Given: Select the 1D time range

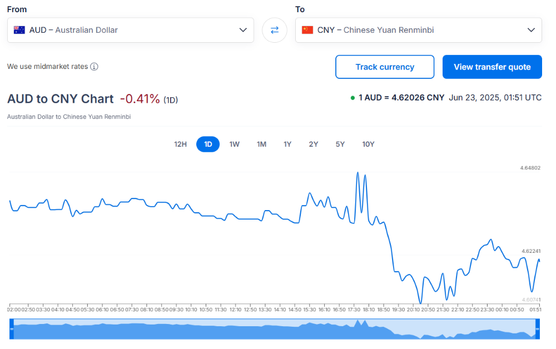Looking at the screenshot, I should click(208, 144).
